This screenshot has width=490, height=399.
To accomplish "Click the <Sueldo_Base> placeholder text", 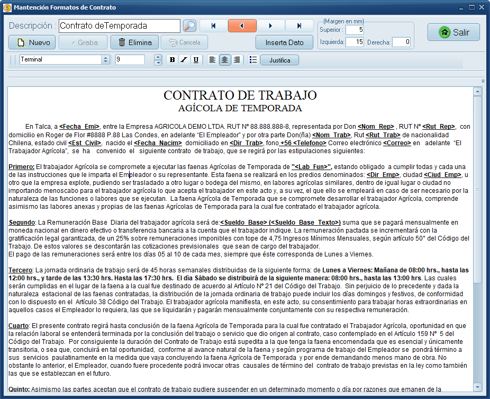I will tap(244, 223).
